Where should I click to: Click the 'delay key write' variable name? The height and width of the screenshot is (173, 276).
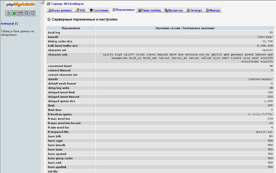click(x=59, y=88)
